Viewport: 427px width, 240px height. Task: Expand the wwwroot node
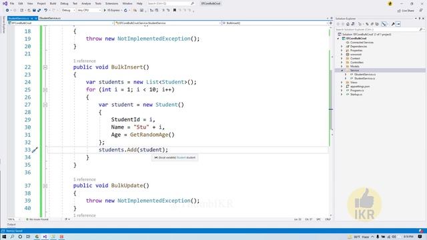342,55
